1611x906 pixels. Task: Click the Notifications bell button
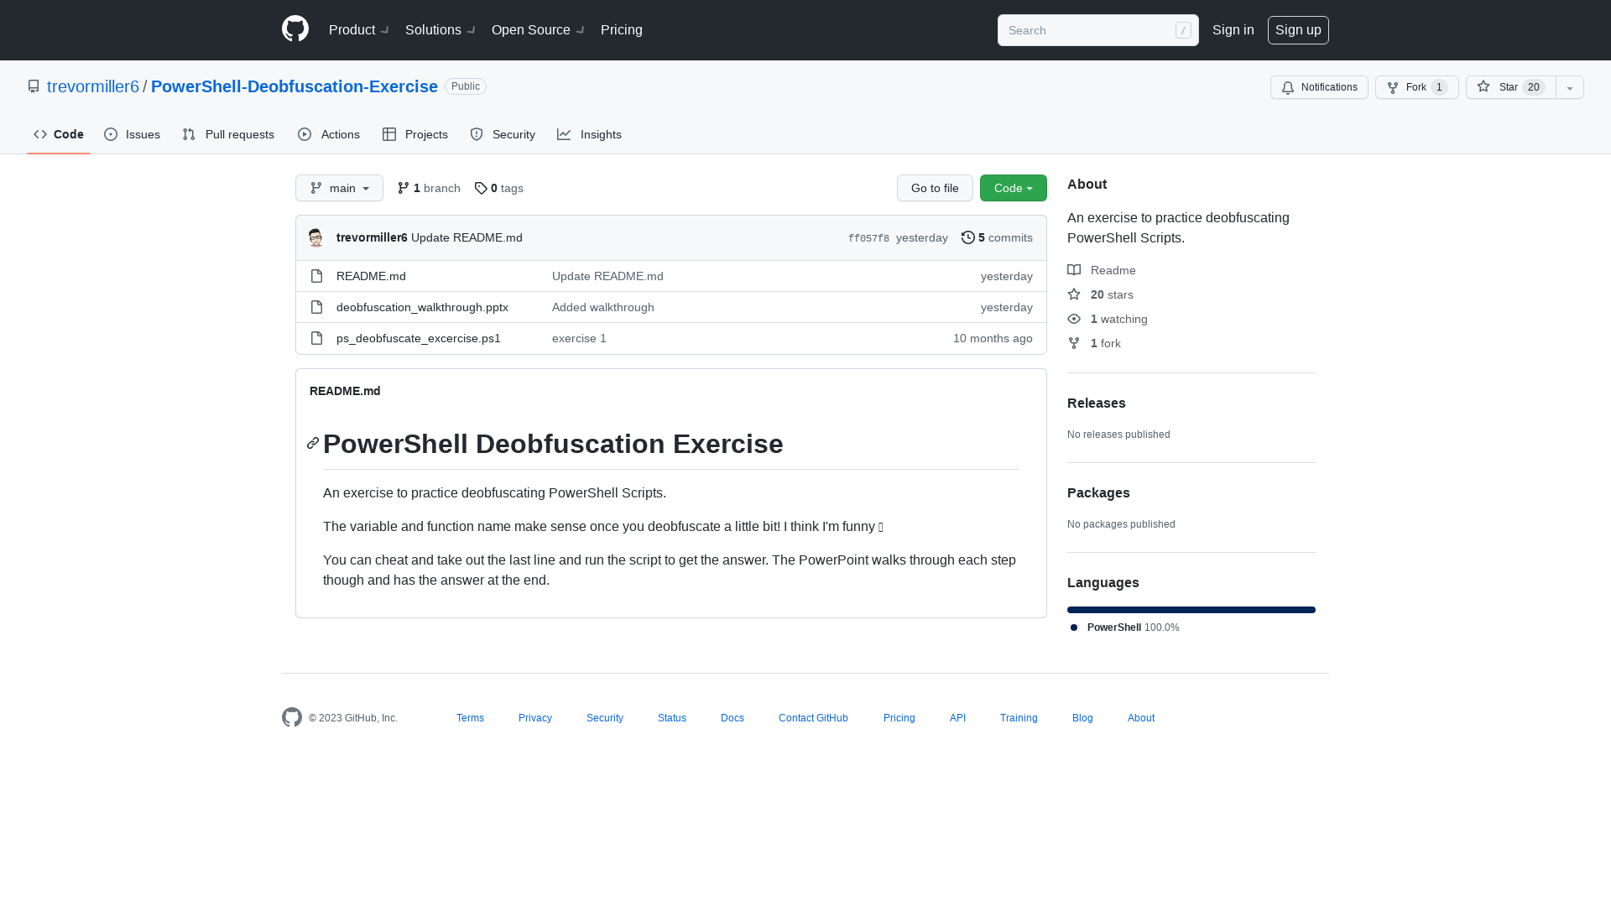[1319, 87]
